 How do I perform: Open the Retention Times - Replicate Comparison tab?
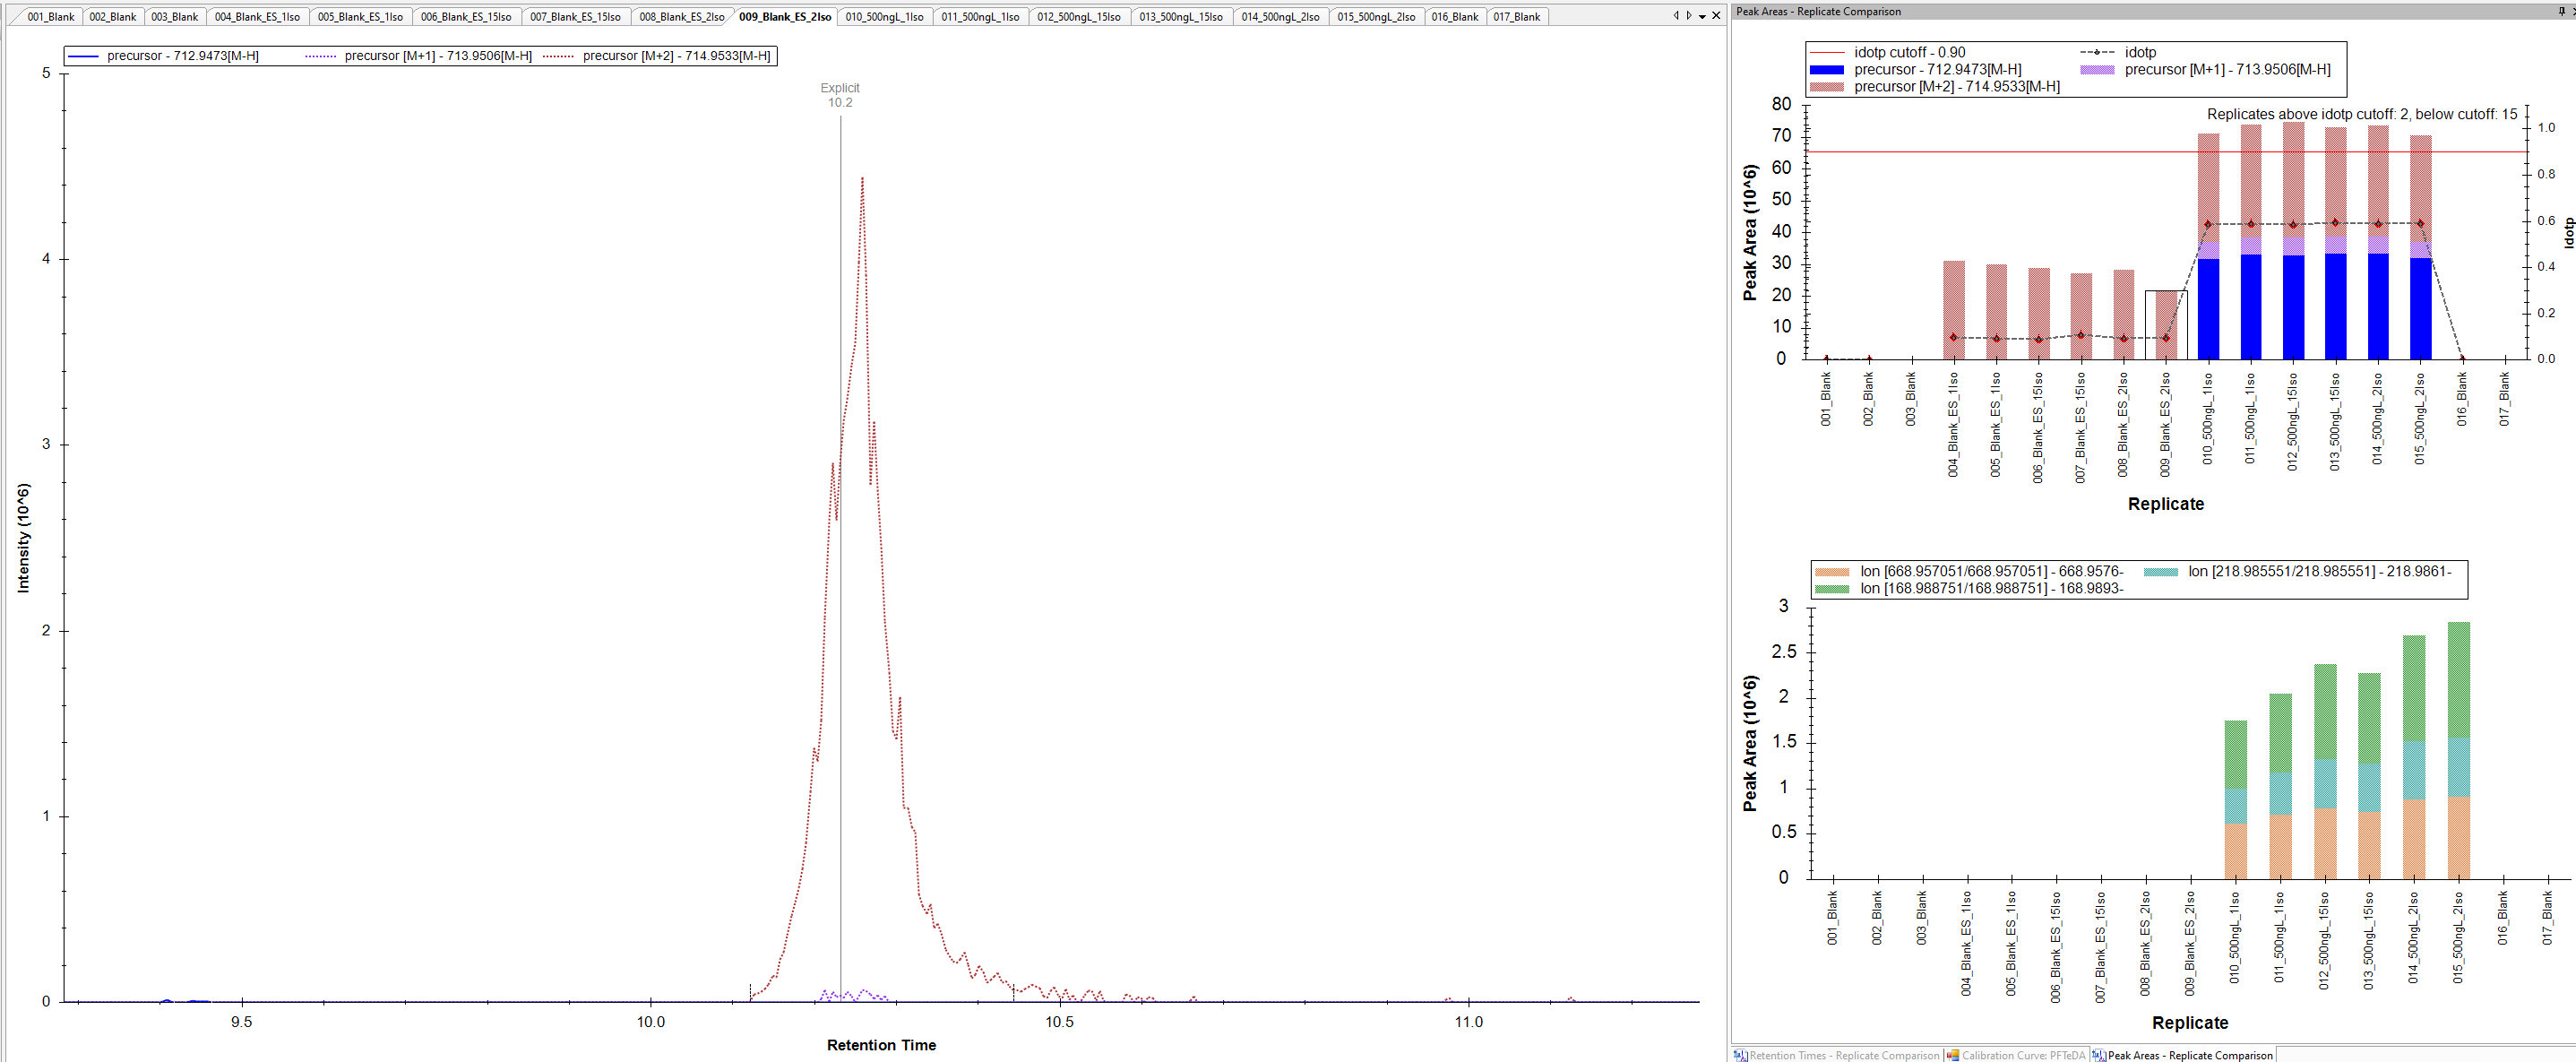tap(1844, 1055)
